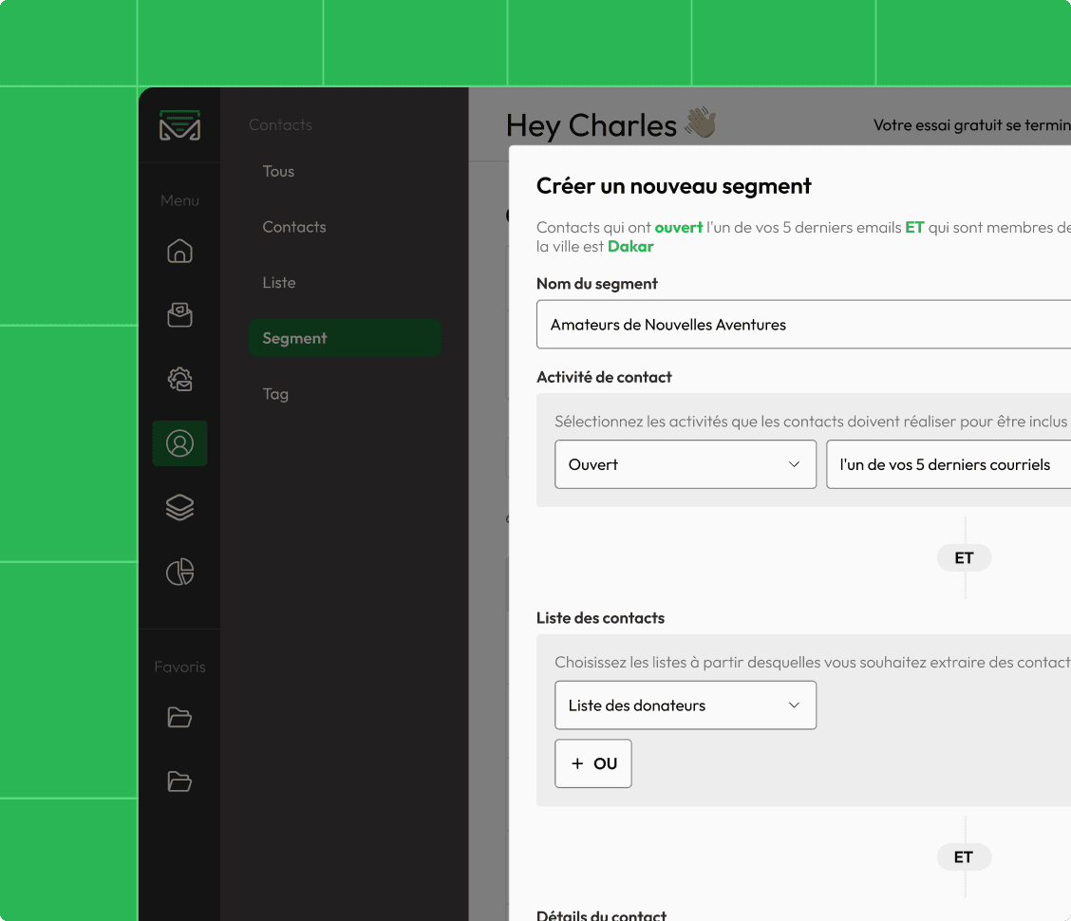Open the 5 derniers courriels dropdown

949,464
